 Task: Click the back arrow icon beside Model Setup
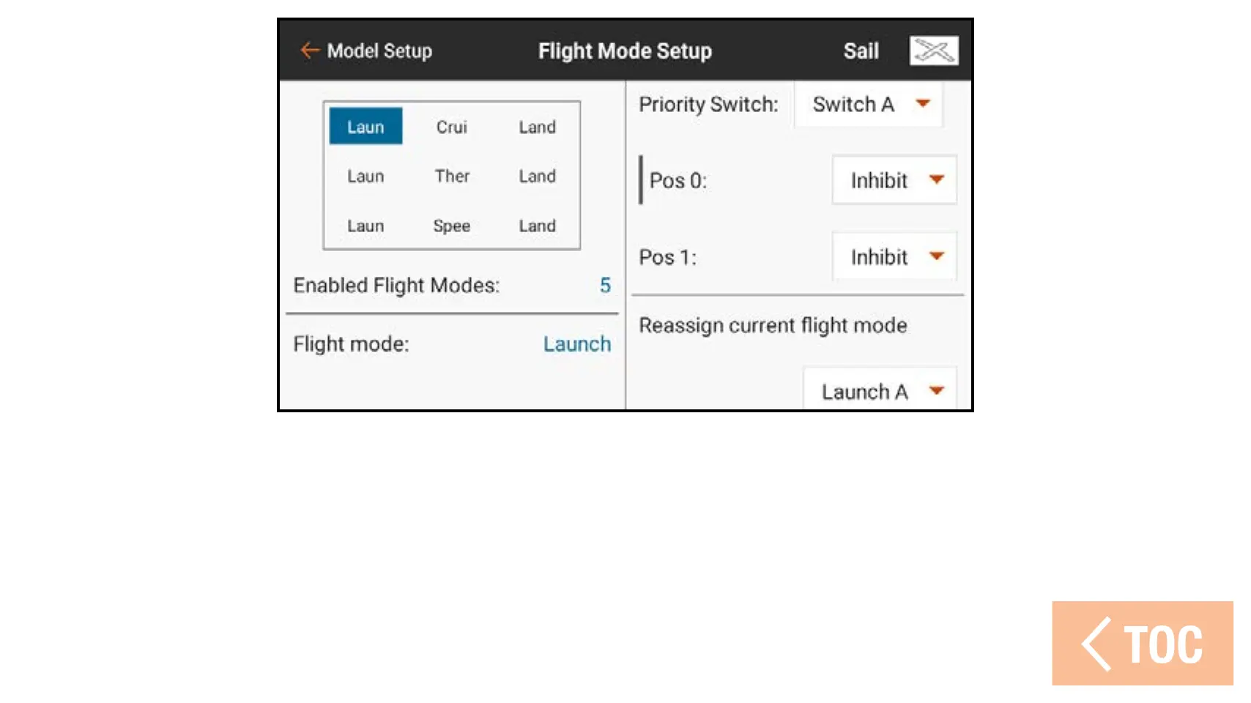pos(310,51)
